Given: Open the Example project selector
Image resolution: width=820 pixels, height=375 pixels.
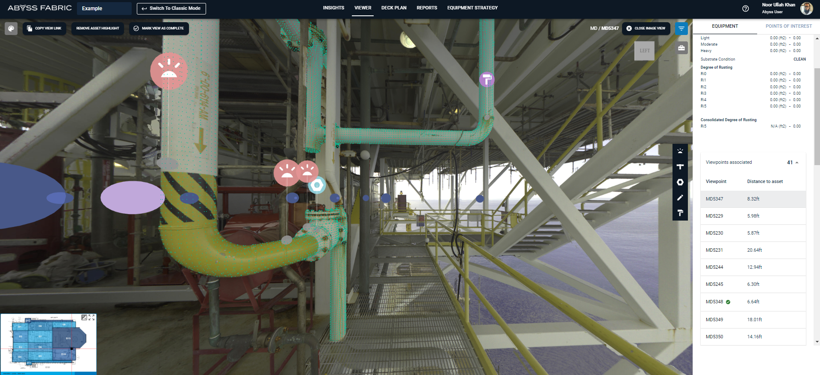Looking at the screenshot, I should pos(104,9).
